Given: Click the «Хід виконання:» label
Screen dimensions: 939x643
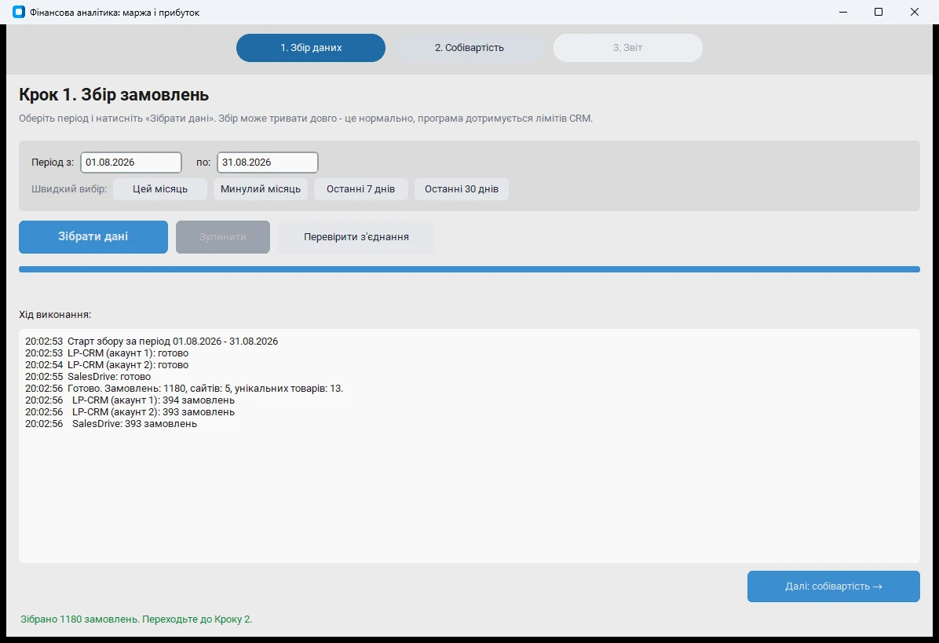Looking at the screenshot, I should pos(55,314).
